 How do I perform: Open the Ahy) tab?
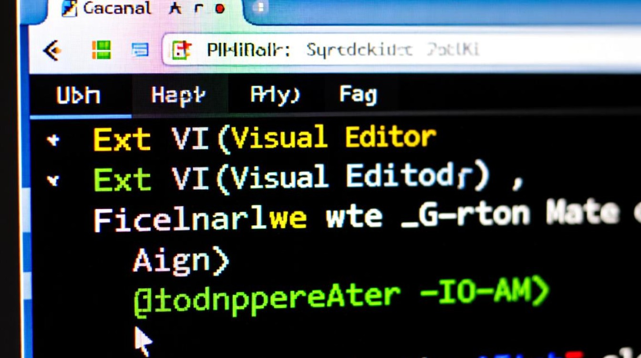click(x=275, y=95)
